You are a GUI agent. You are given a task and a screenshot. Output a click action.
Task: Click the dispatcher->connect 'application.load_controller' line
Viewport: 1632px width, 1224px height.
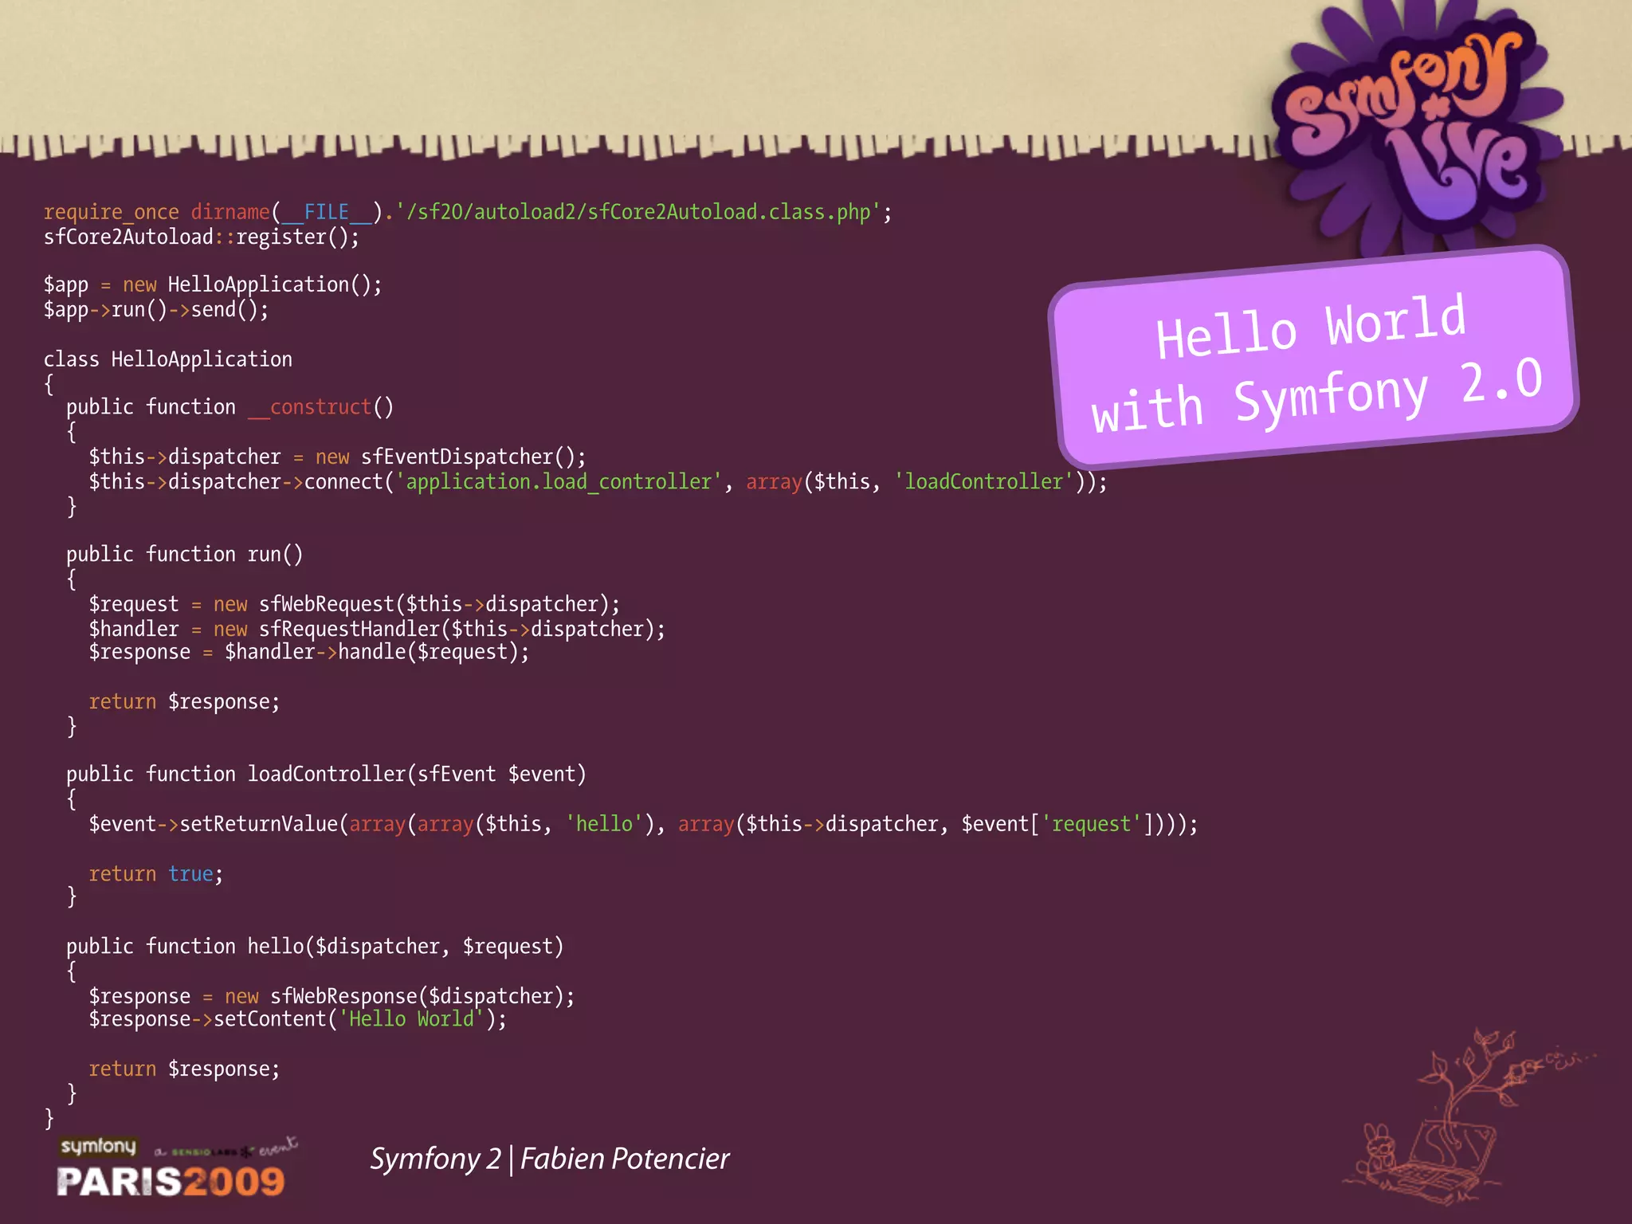tap(598, 482)
